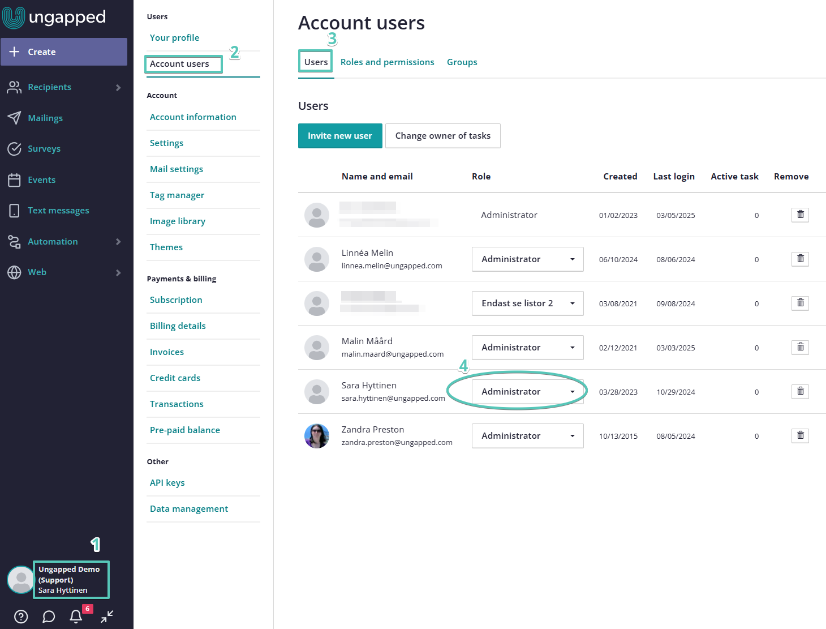826x629 pixels.
Task: Click the Invite new user button
Action: [340, 136]
